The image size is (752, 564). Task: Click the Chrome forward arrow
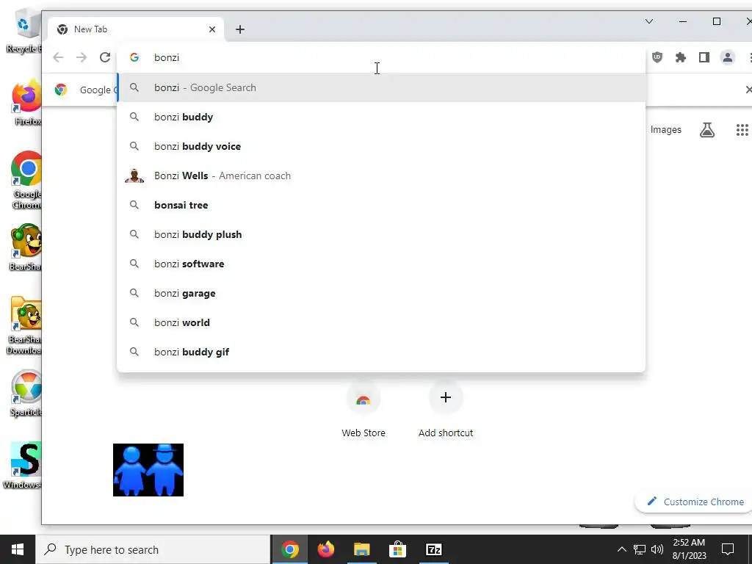(82, 57)
